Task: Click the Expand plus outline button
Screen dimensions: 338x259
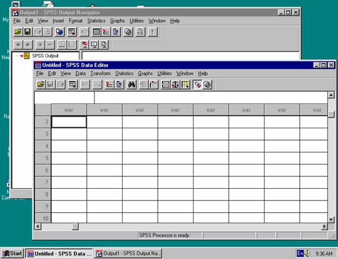Action: [40, 45]
